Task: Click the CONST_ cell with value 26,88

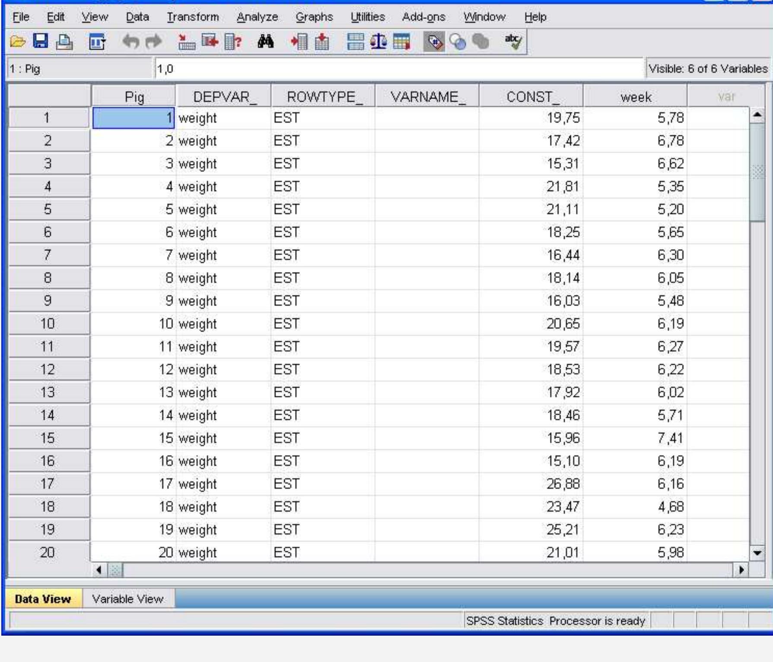Action: pyautogui.click(x=531, y=484)
